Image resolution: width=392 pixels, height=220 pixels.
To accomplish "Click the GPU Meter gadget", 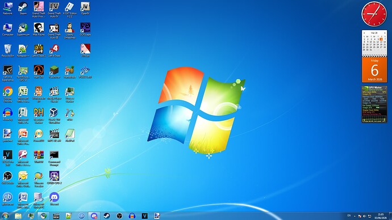I will (x=374, y=104).
